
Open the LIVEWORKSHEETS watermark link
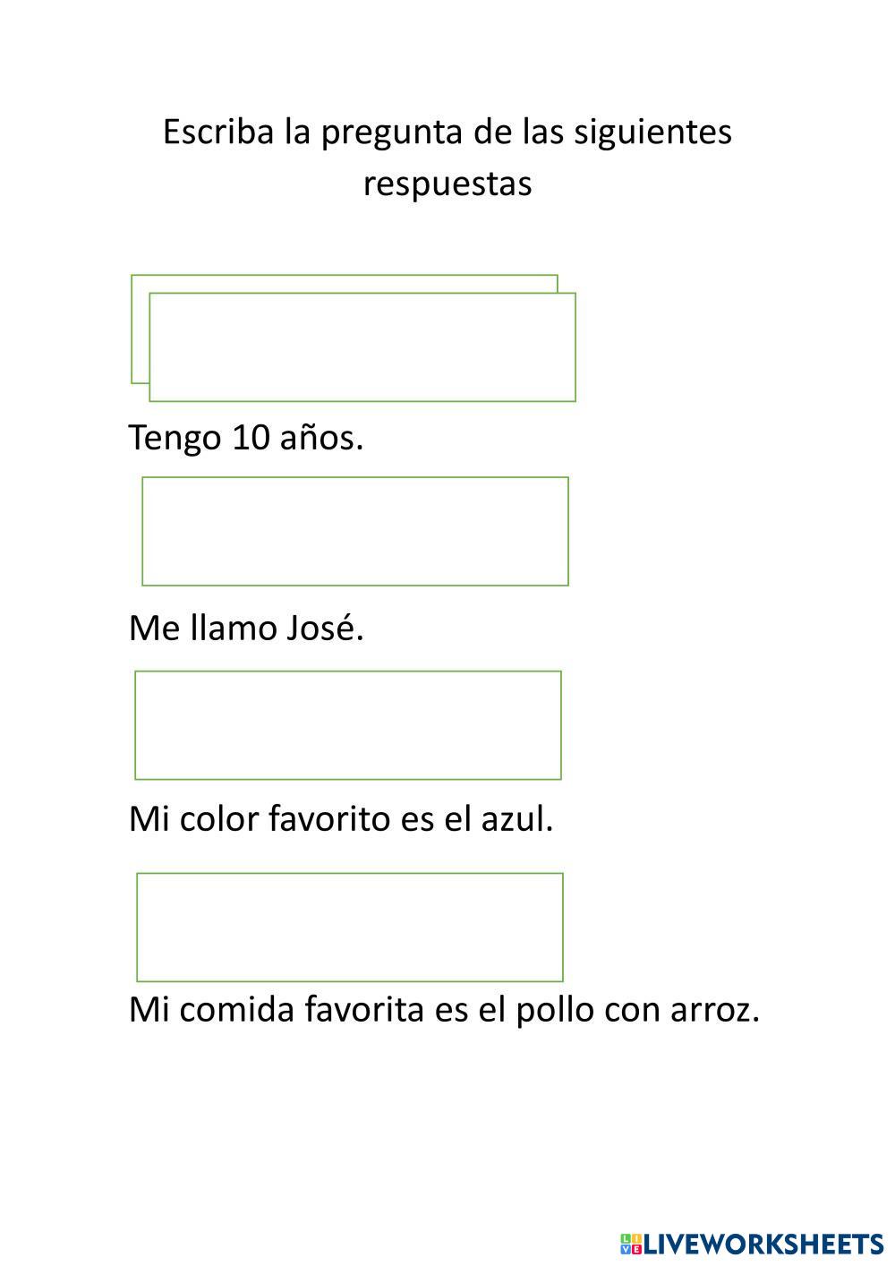click(763, 1244)
